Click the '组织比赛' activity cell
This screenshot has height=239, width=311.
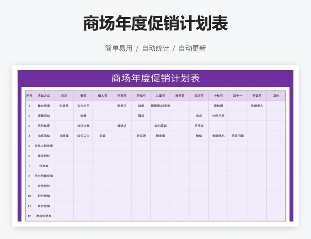pyautogui.click(x=44, y=126)
